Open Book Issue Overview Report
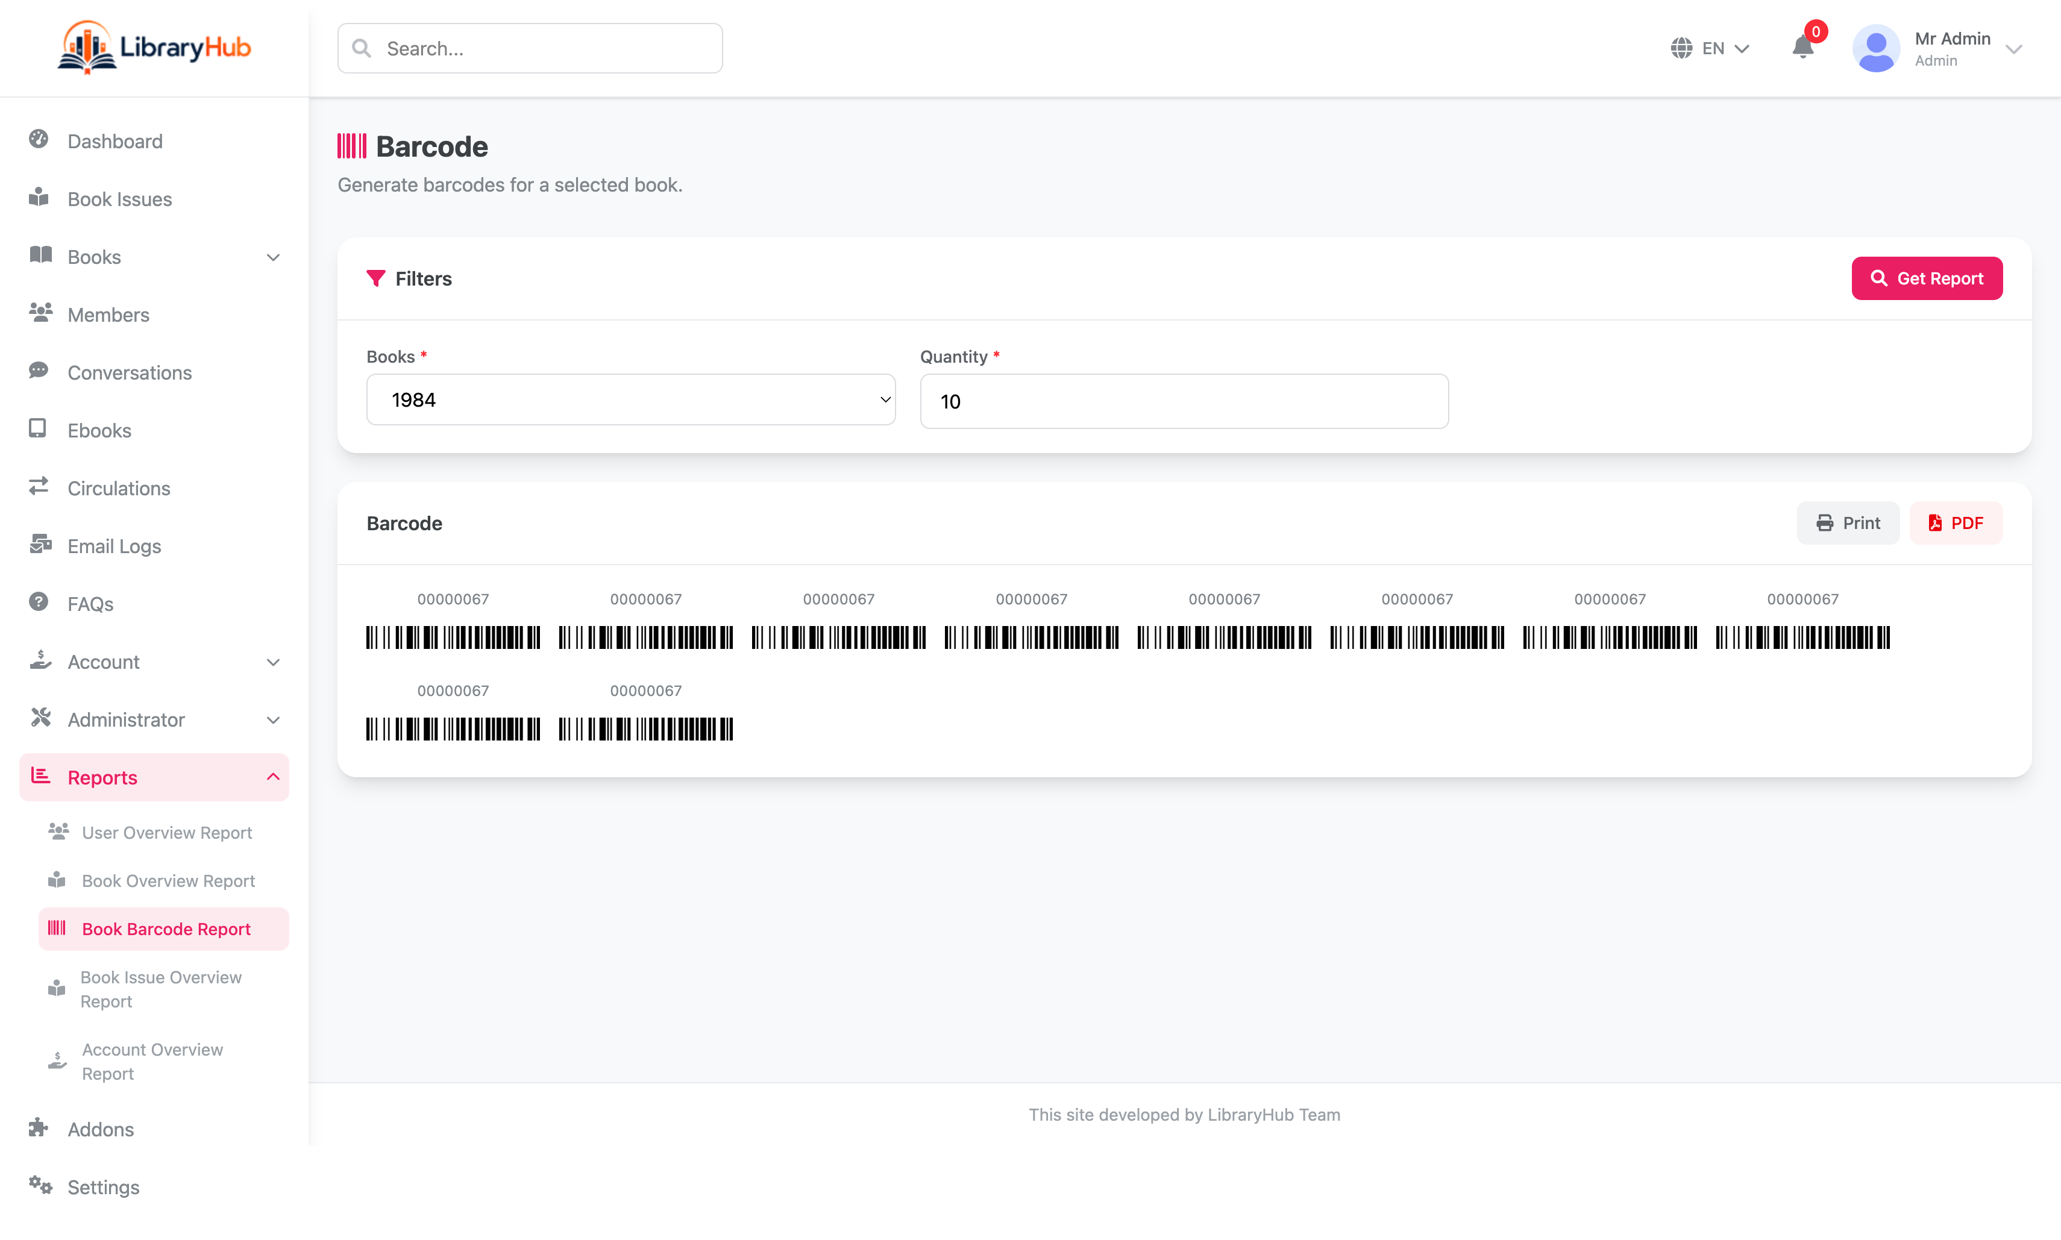Screen dimensions: 2061x1240 coord(164,989)
